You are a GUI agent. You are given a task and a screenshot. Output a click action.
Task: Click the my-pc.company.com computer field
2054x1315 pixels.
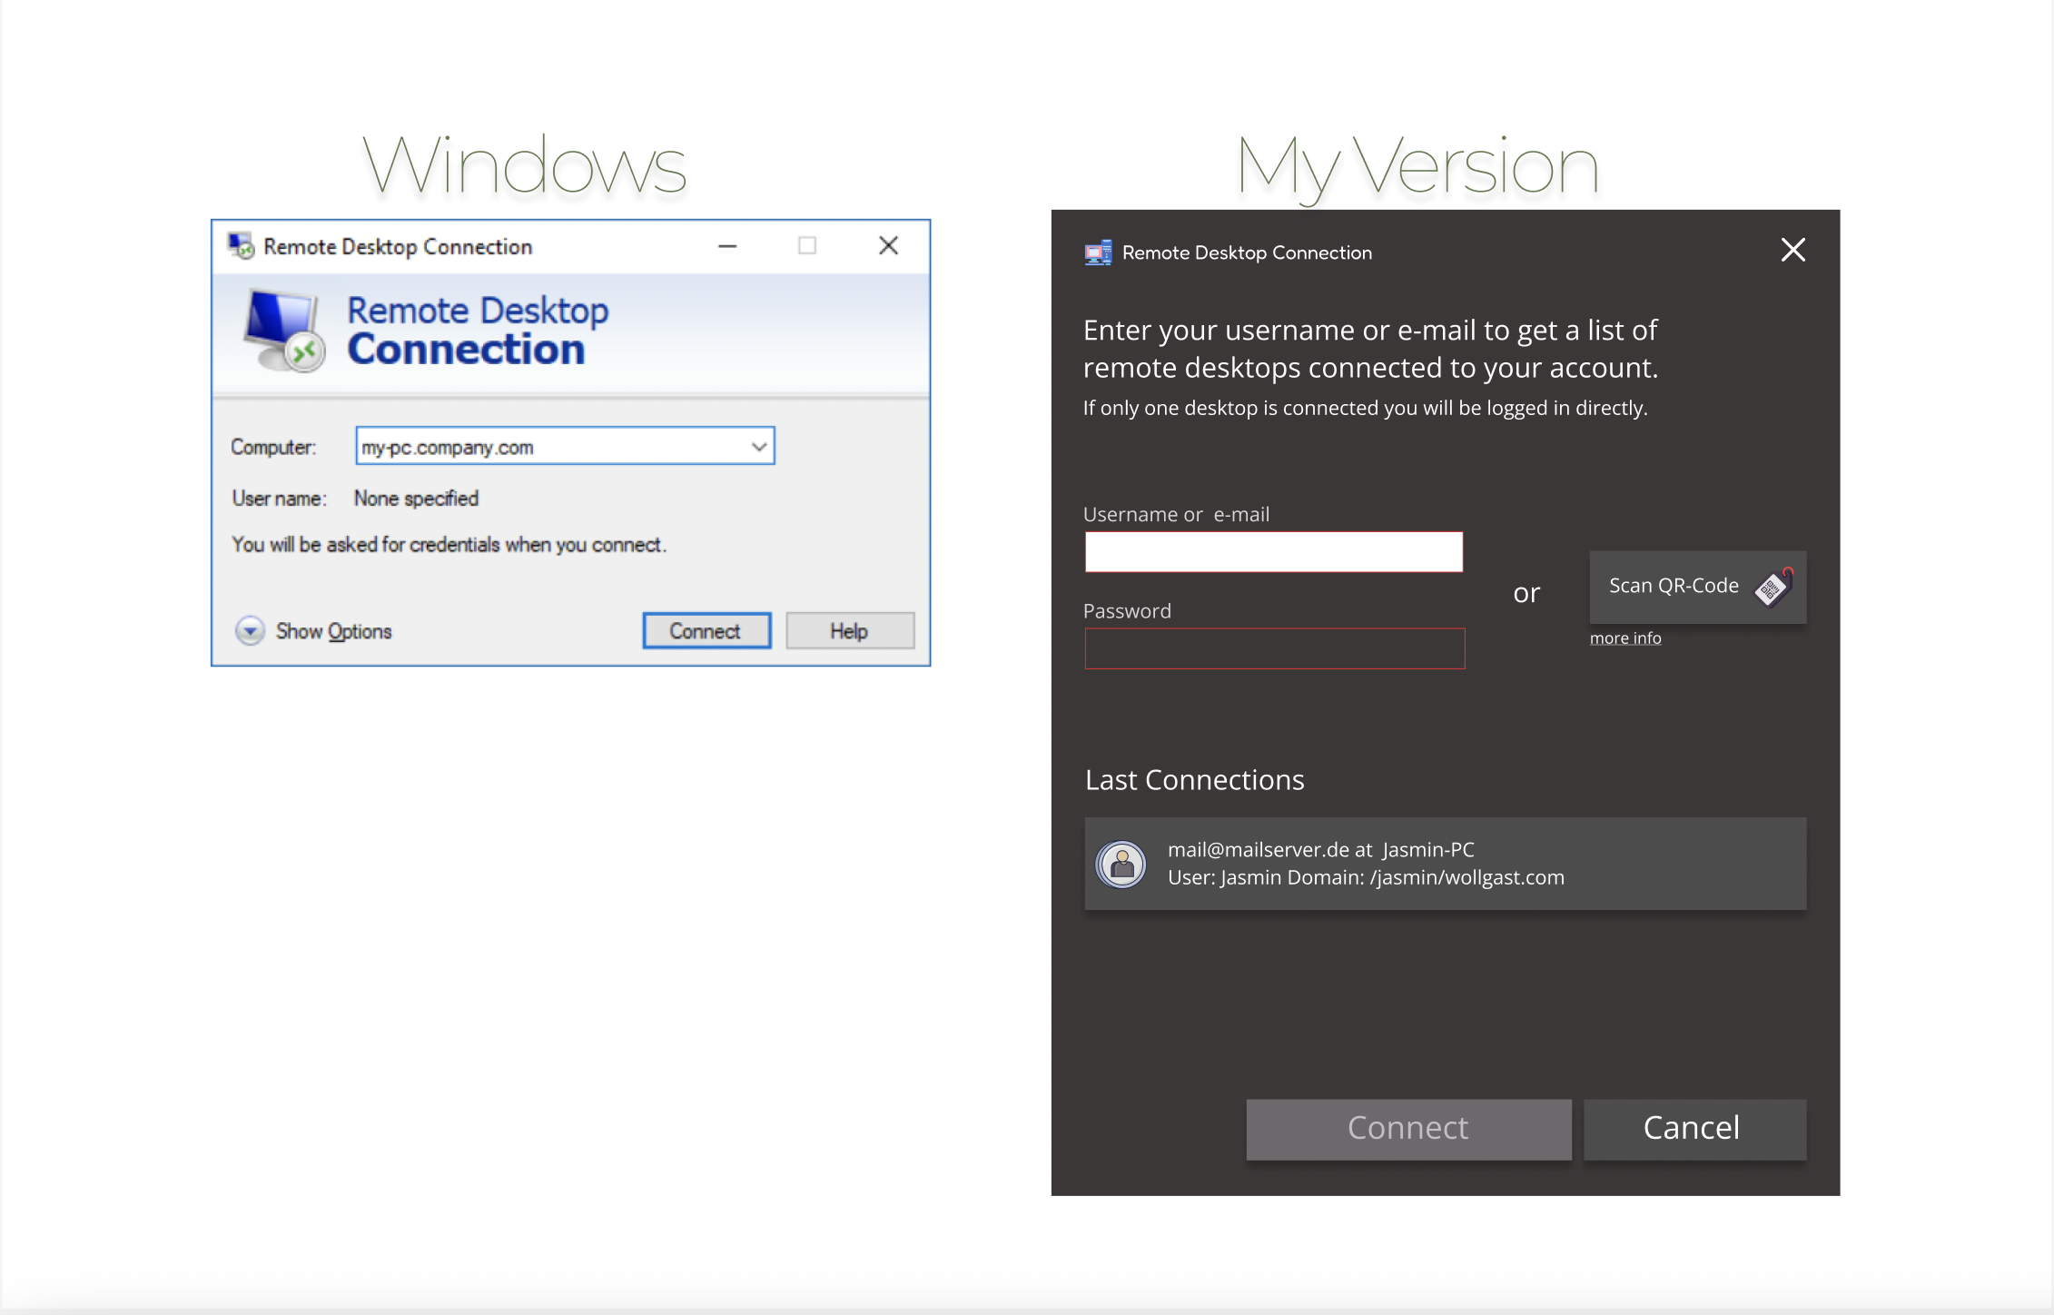[x=565, y=446]
